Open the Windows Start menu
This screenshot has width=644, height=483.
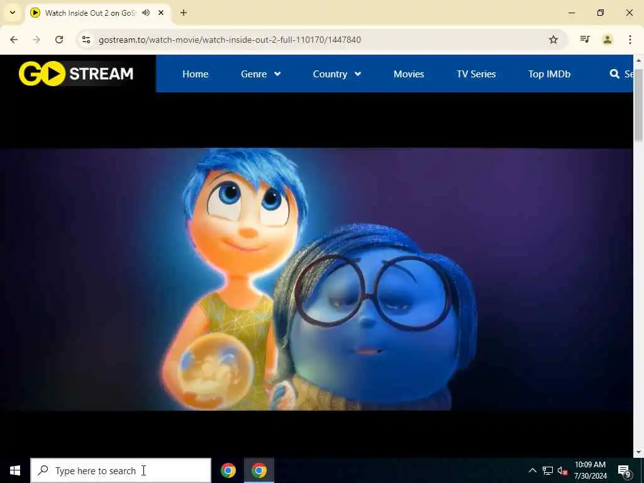[x=15, y=470]
